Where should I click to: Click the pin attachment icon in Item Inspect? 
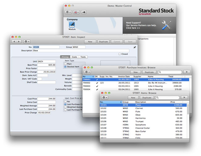click(x=135, y=47)
